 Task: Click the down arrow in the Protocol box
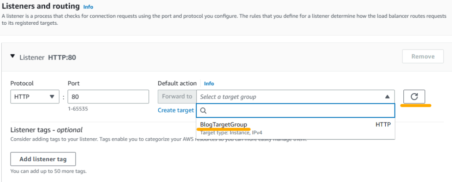52,97
